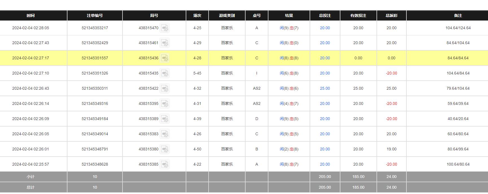Open replay icon for round 438315383

pos(165,134)
